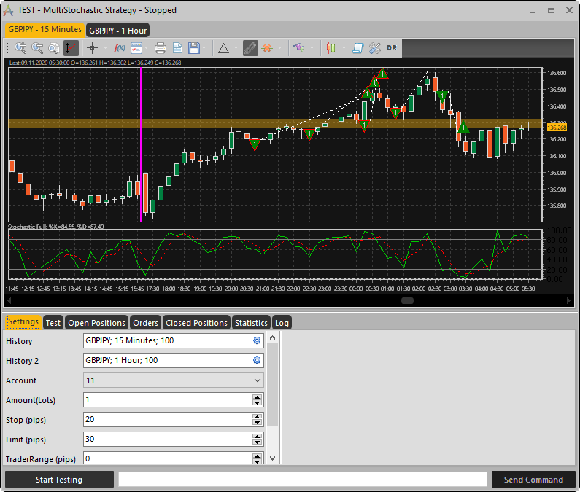Click settings panel scroll up arrow
This screenshot has height=492, width=580.
273,337
